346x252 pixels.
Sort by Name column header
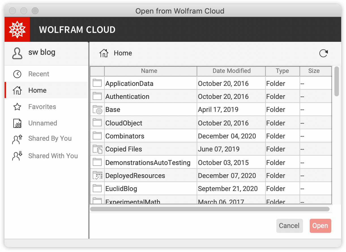click(151, 71)
